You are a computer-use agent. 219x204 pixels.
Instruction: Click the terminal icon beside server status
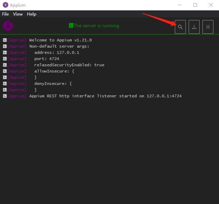click(x=71, y=26)
